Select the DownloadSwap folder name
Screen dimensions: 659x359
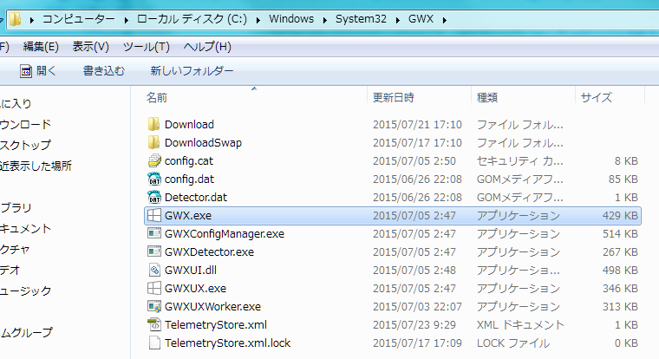click(203, 142)
